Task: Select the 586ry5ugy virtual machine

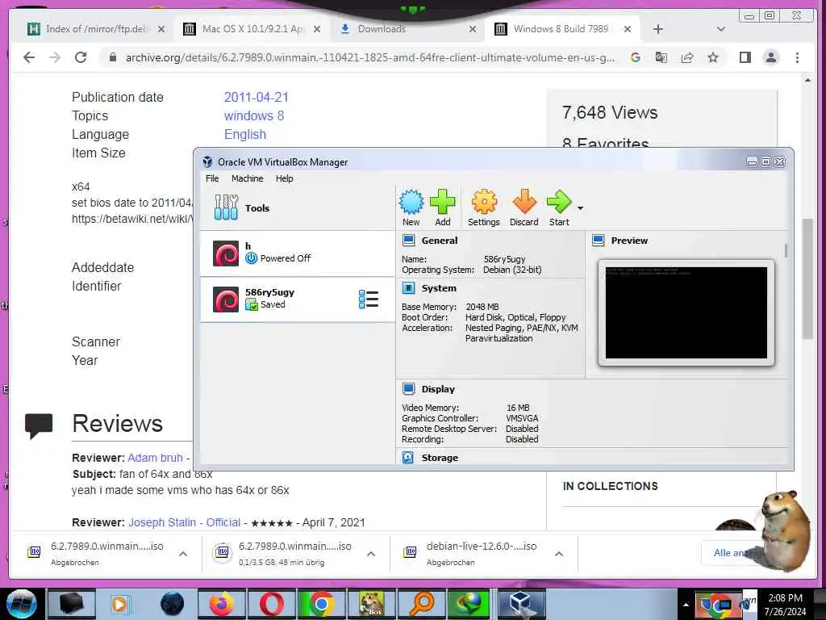Action: coord(297,299)
